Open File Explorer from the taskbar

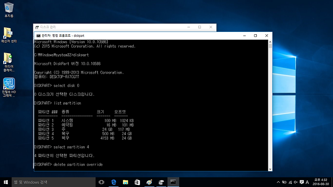tap(125, 182)
